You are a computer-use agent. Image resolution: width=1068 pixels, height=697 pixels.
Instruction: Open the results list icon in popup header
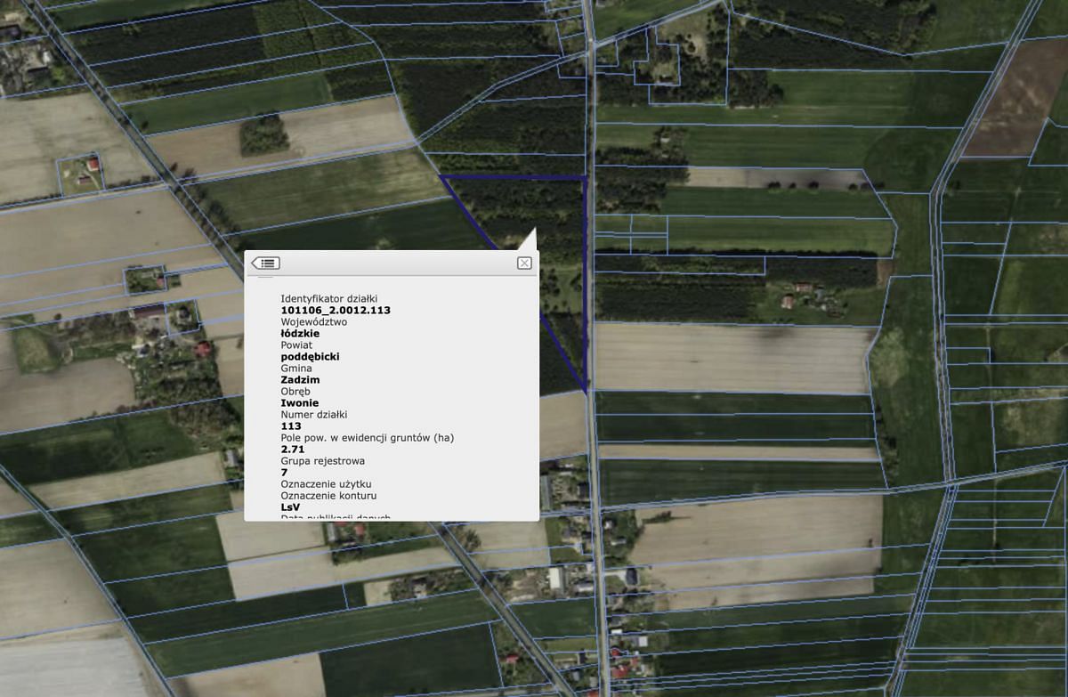click(x=265, y=263)
